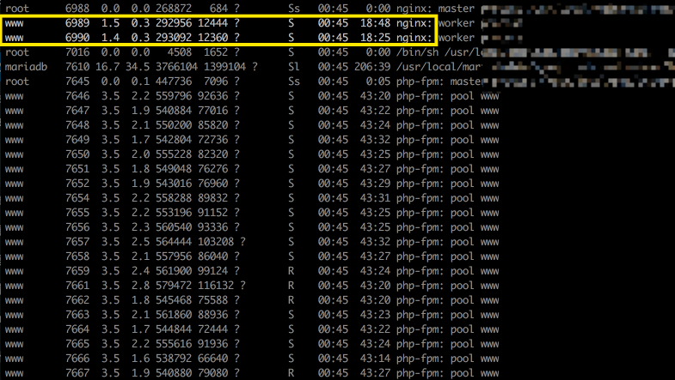
Task: Click memory value 34.5 in mariadb row
Action: (138, 67)
